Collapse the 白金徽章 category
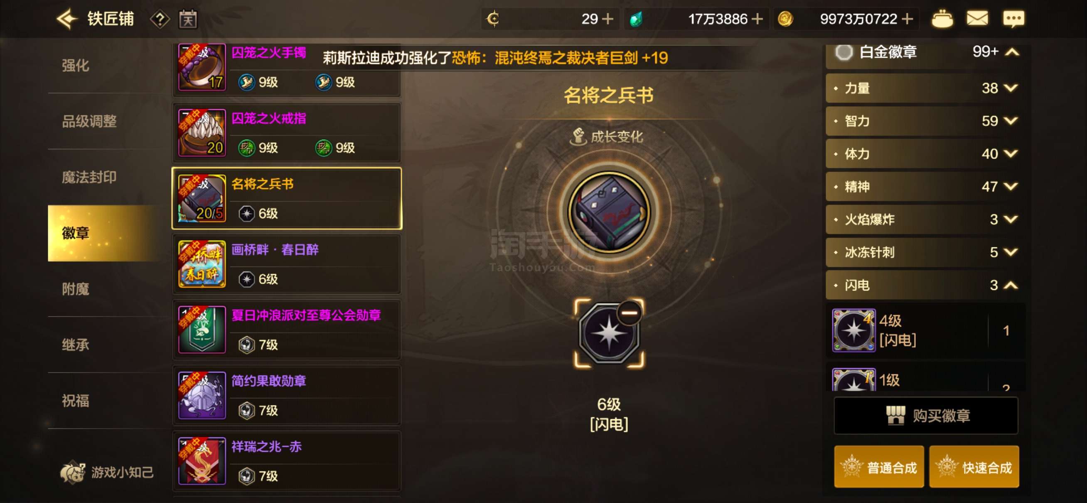Viewport: 1087px width, 503px height. click(x=1013, y=52)
